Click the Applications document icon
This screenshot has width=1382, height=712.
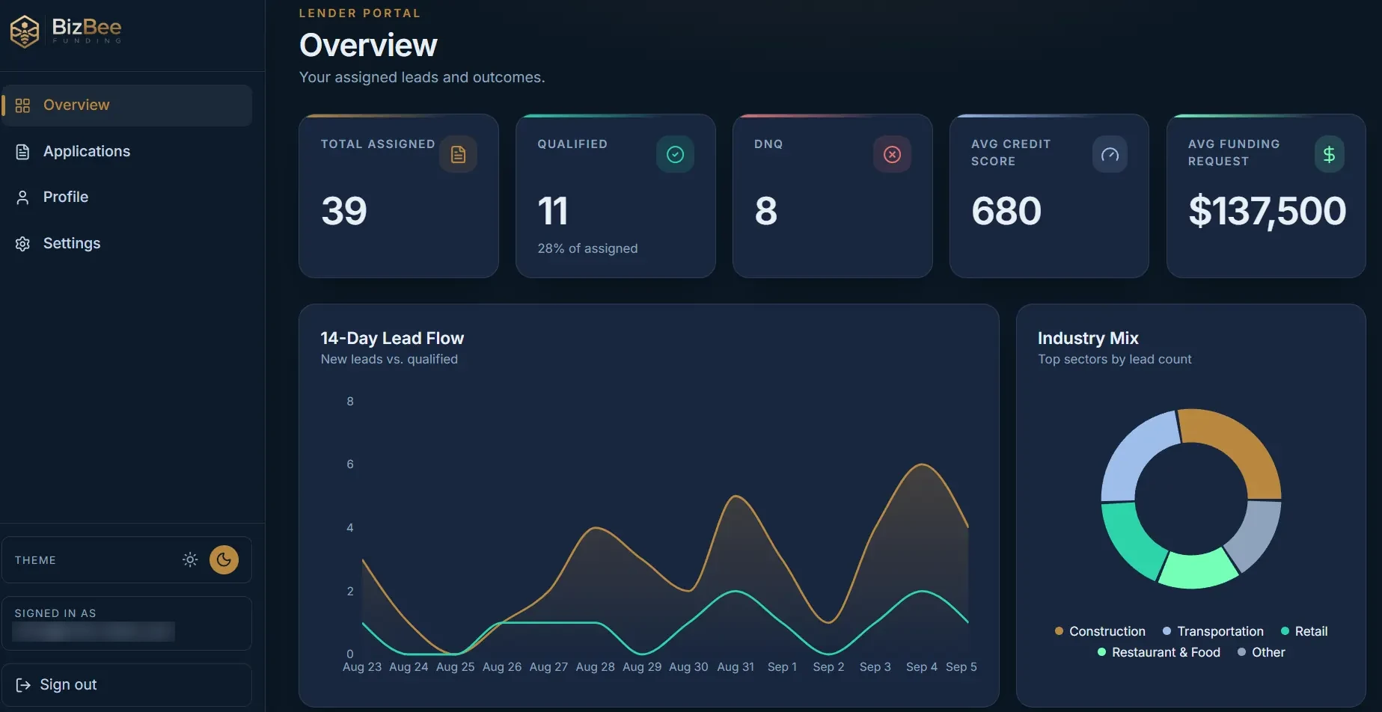tap(22, 152)
